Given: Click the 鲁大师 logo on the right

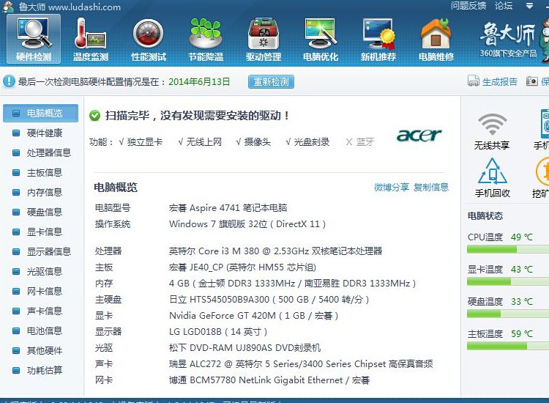Looking at the screenshot, I should click(x=508, y=39).
